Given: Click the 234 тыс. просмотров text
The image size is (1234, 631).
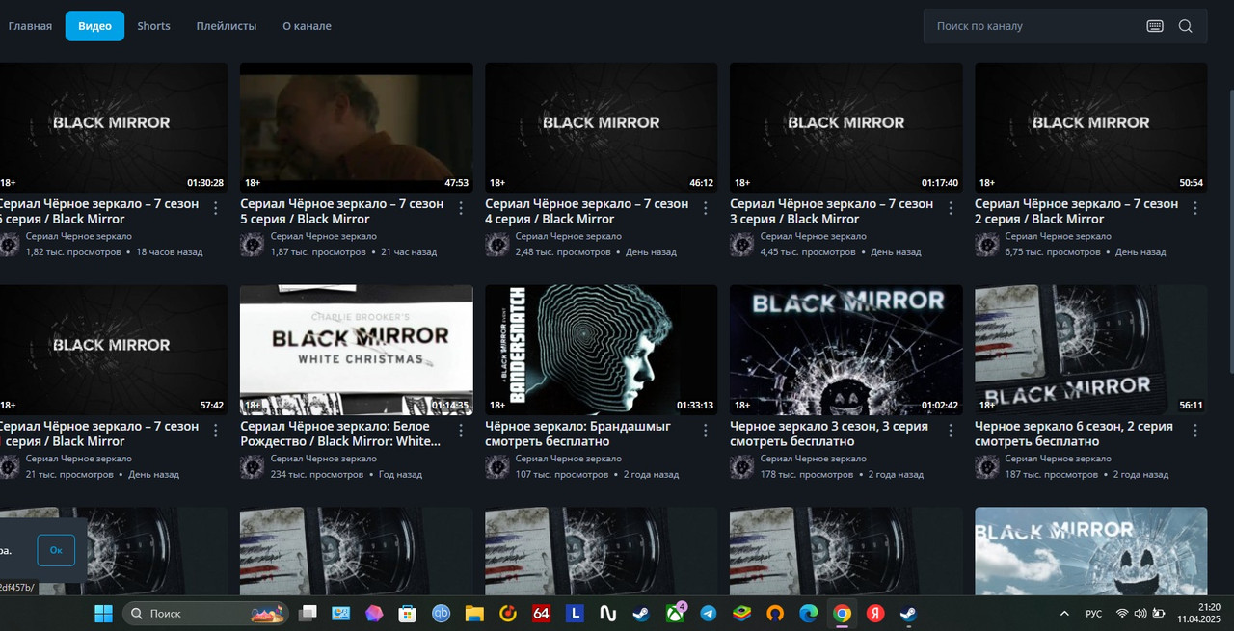Looking at the screenshot, I should coord(317,474).
